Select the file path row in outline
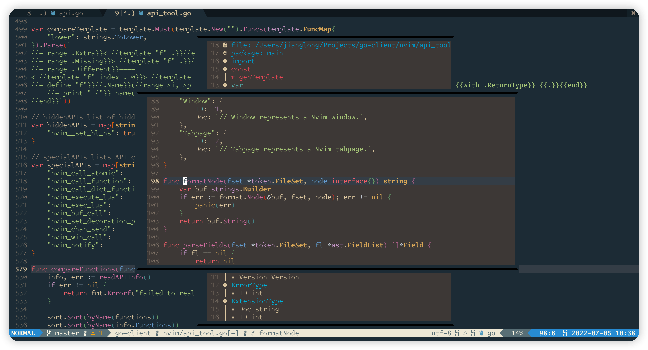Viewport: 648px width, 350px height. pyautogui.click(x=341, y=45)
